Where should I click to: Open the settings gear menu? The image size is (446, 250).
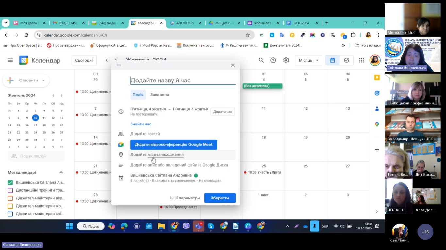pos(286,60)
